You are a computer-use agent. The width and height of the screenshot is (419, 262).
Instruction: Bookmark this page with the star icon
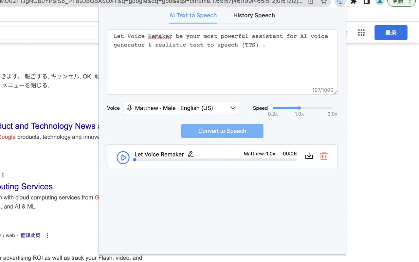pyautogui.click(x=324, y=2)
